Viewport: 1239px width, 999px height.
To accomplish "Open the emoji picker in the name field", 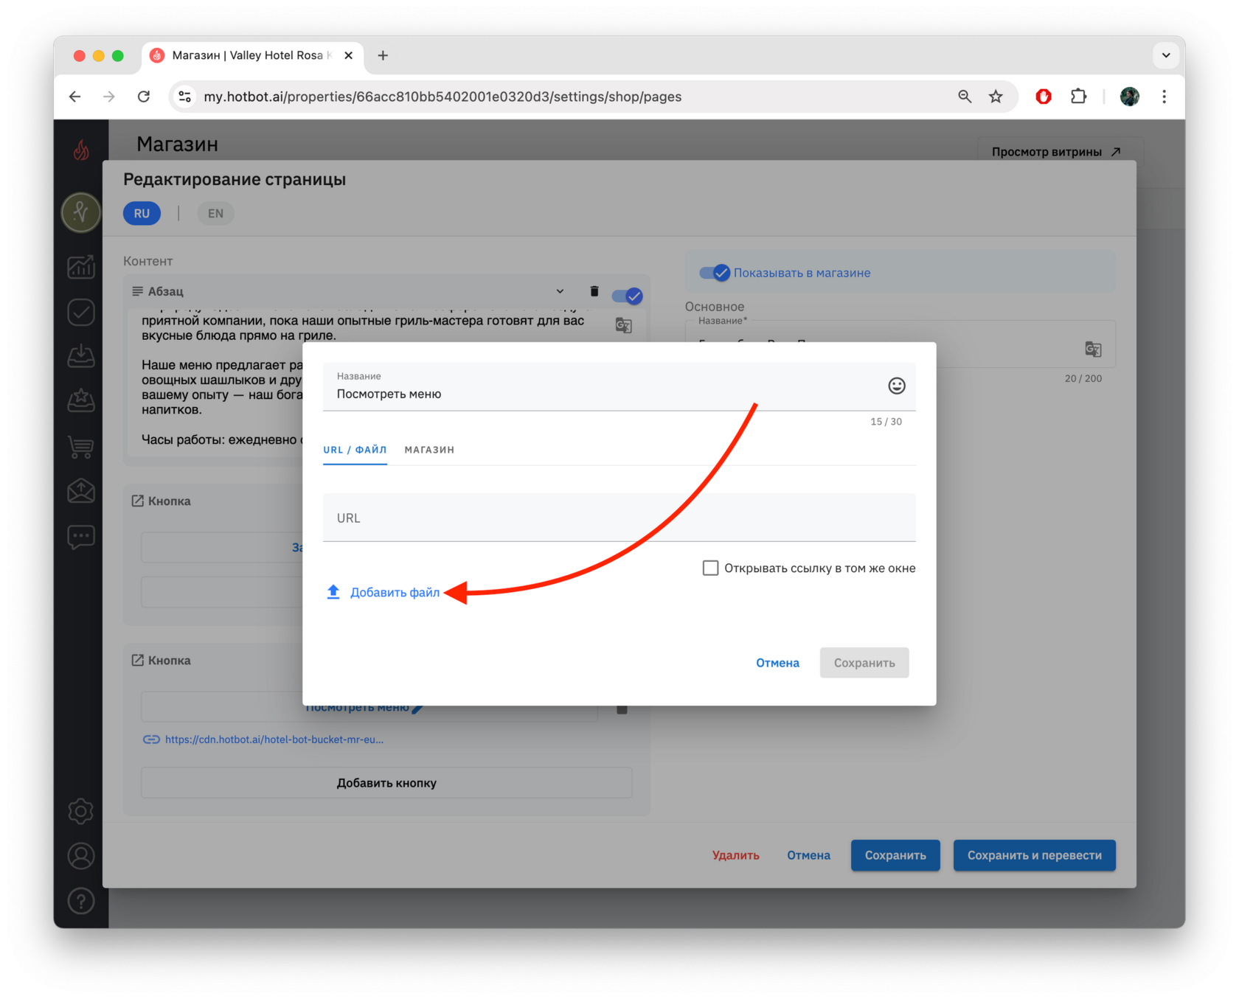I will (896, 386).
